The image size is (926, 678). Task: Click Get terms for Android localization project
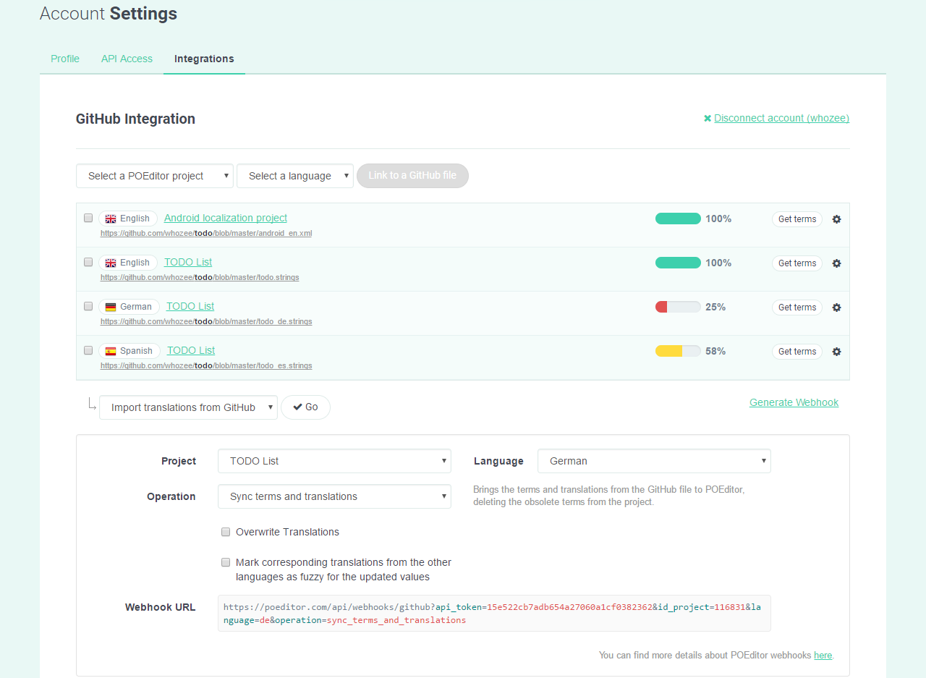797,219
